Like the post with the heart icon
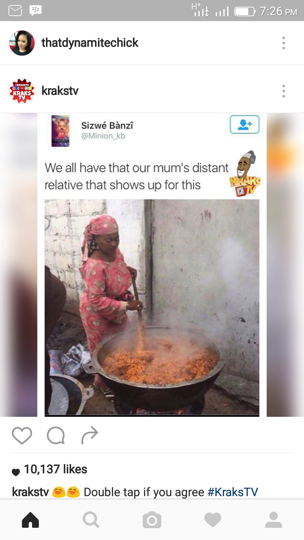The height and width of the screenshot is (540, 304). tap(22, 435)
